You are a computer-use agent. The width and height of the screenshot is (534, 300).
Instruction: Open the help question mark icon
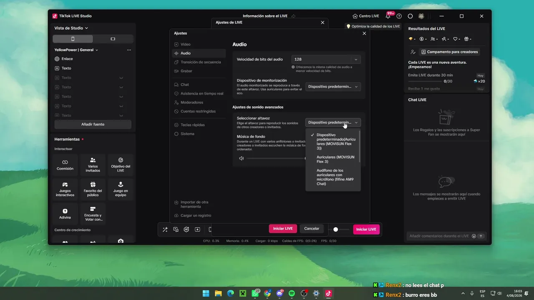click(x=399, y=16)
